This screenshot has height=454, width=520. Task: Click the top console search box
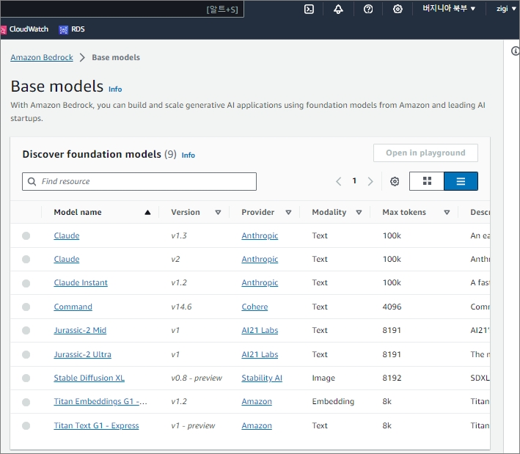click(x=122, y=9)
